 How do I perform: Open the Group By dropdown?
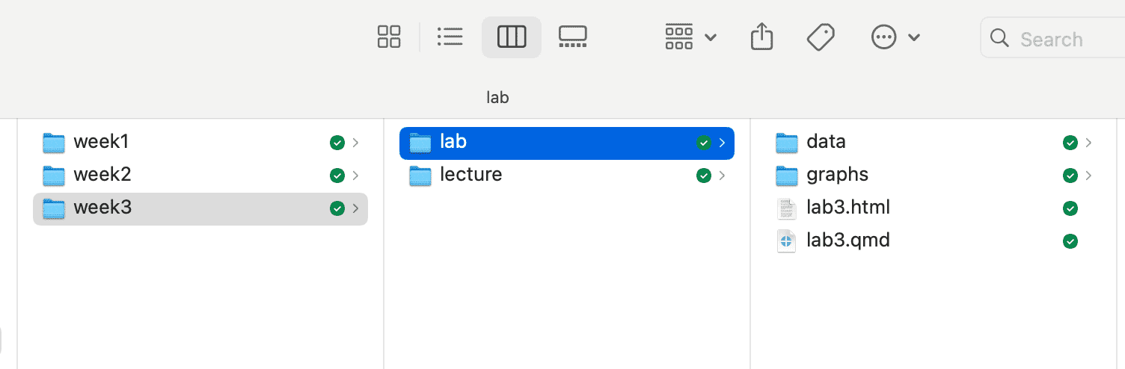point(690,37)
